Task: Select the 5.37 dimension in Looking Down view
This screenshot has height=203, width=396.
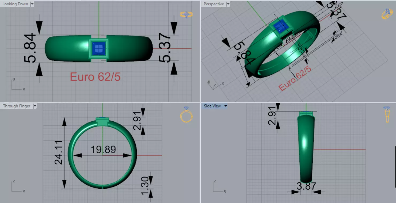Action: [165, 48]
